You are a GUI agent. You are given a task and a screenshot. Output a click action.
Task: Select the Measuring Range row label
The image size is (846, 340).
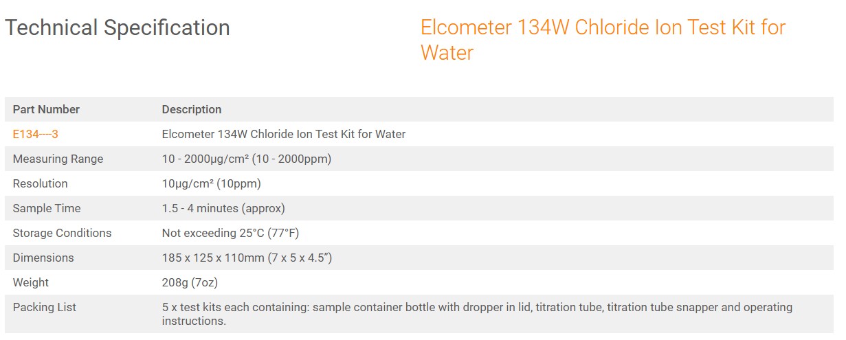[x=58, y=159]
